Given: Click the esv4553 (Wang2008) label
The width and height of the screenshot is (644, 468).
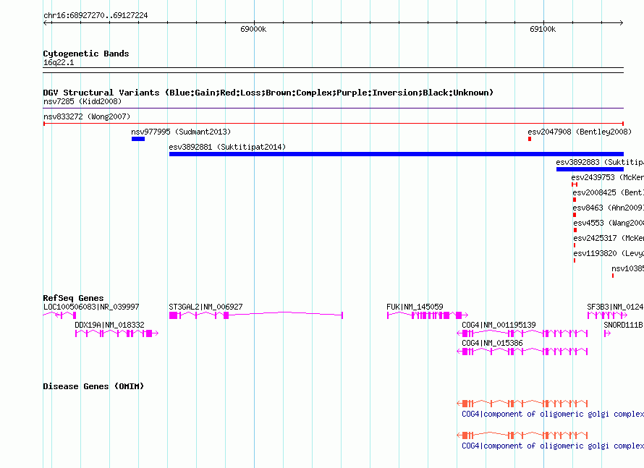Looking at the screenshot, I should (x=609, y=223).
